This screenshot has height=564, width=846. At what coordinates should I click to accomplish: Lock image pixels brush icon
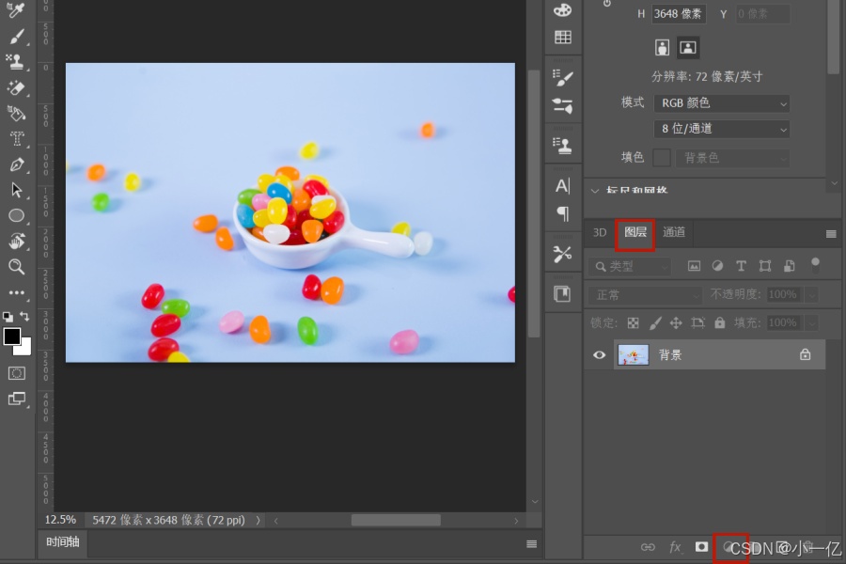click(x=654, y=322)
